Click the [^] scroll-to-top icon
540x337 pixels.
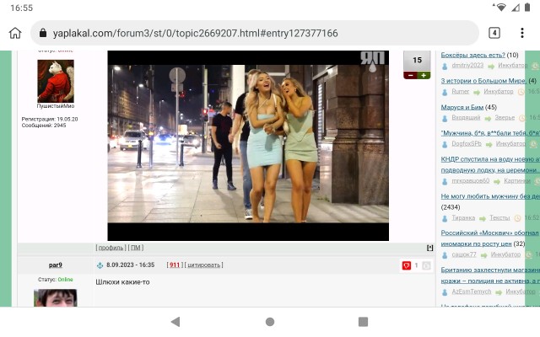pos(429,248)
